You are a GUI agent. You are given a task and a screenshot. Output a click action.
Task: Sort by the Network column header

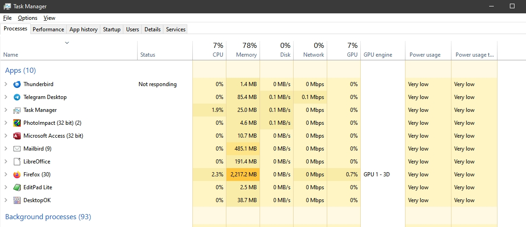coord(310,50)
